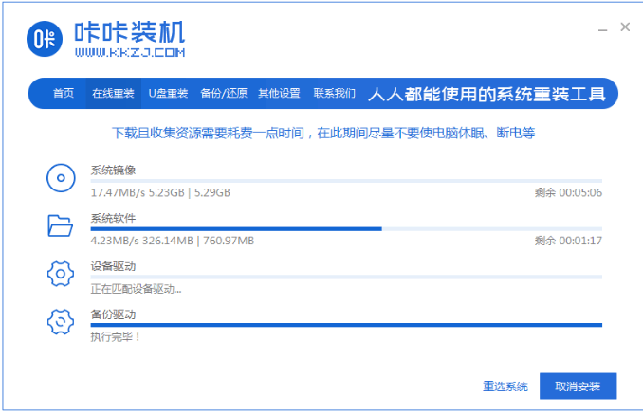Click the 系统软件 folder icon
The width and height of the screenshot is (643, 413).
(x=61, y=225)
